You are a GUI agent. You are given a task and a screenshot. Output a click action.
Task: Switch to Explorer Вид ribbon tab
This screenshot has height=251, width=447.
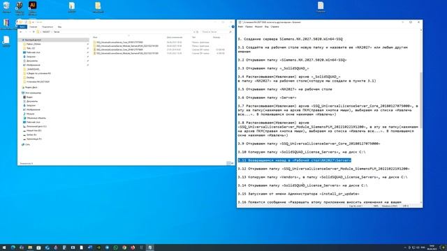click(59, 26)
